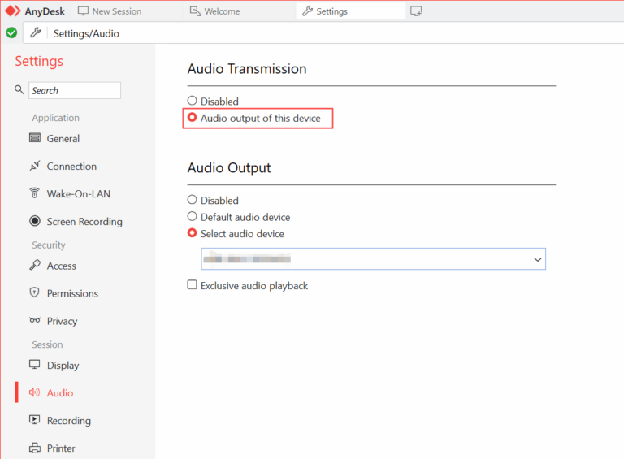Click the Privacy glasses icon
Viewport: 624px width, 459px height.
(35, 321)
